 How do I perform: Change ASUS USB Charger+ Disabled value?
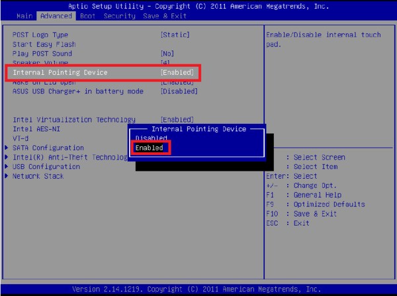point(179,91)
